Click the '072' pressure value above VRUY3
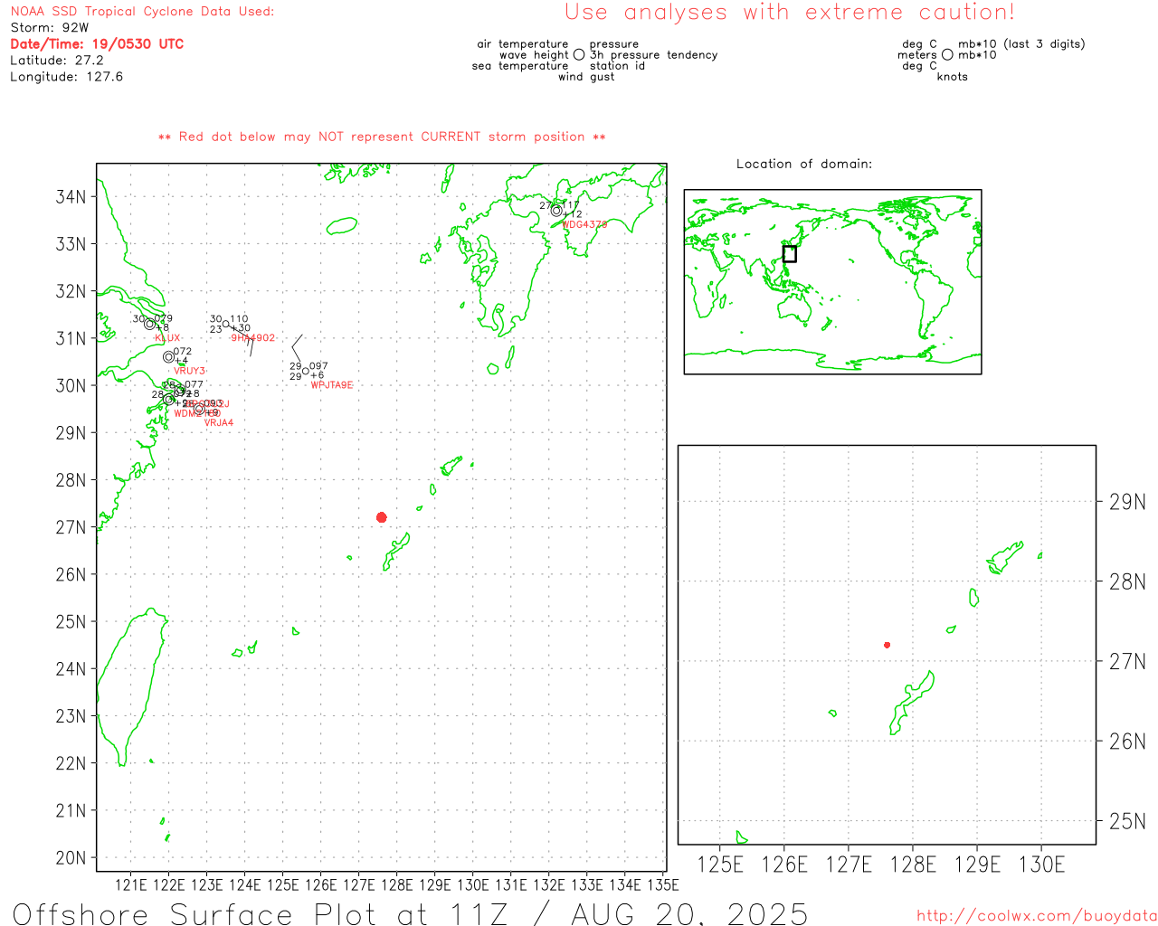Viewport: 1158px width, 926px height. point(182,352)
